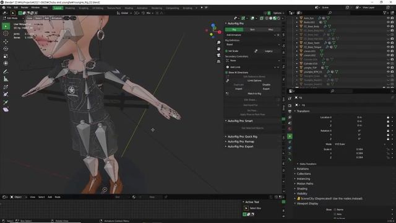The image size is (396, 223).
Task: Open the Rig Definition Biped dropdown
Action: [253, 45]
